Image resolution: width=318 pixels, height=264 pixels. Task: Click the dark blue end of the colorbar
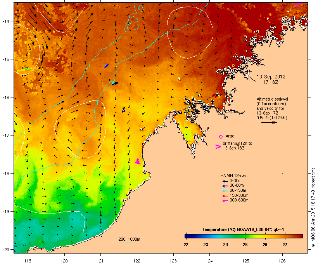pos(188,236)
